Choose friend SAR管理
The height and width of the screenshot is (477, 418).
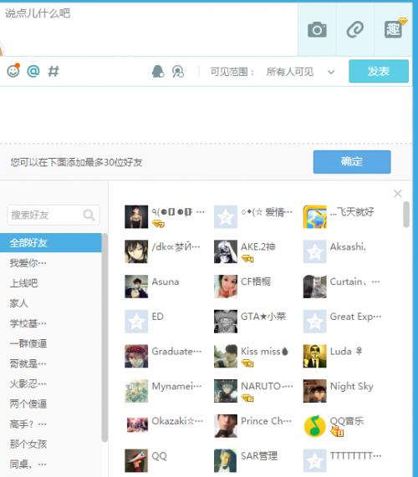pyautogui.click(x=246, y=461)
